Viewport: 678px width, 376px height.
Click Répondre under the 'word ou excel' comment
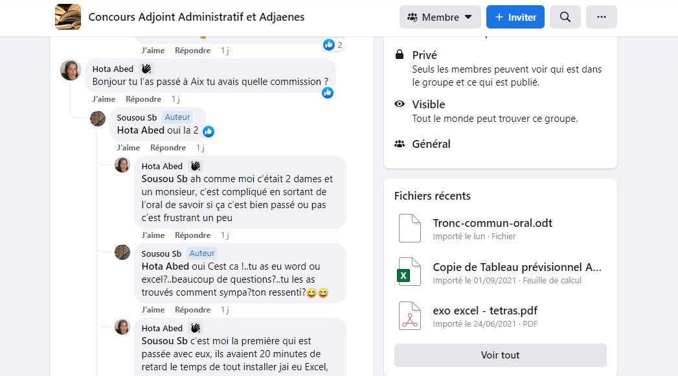click(192, 310)
